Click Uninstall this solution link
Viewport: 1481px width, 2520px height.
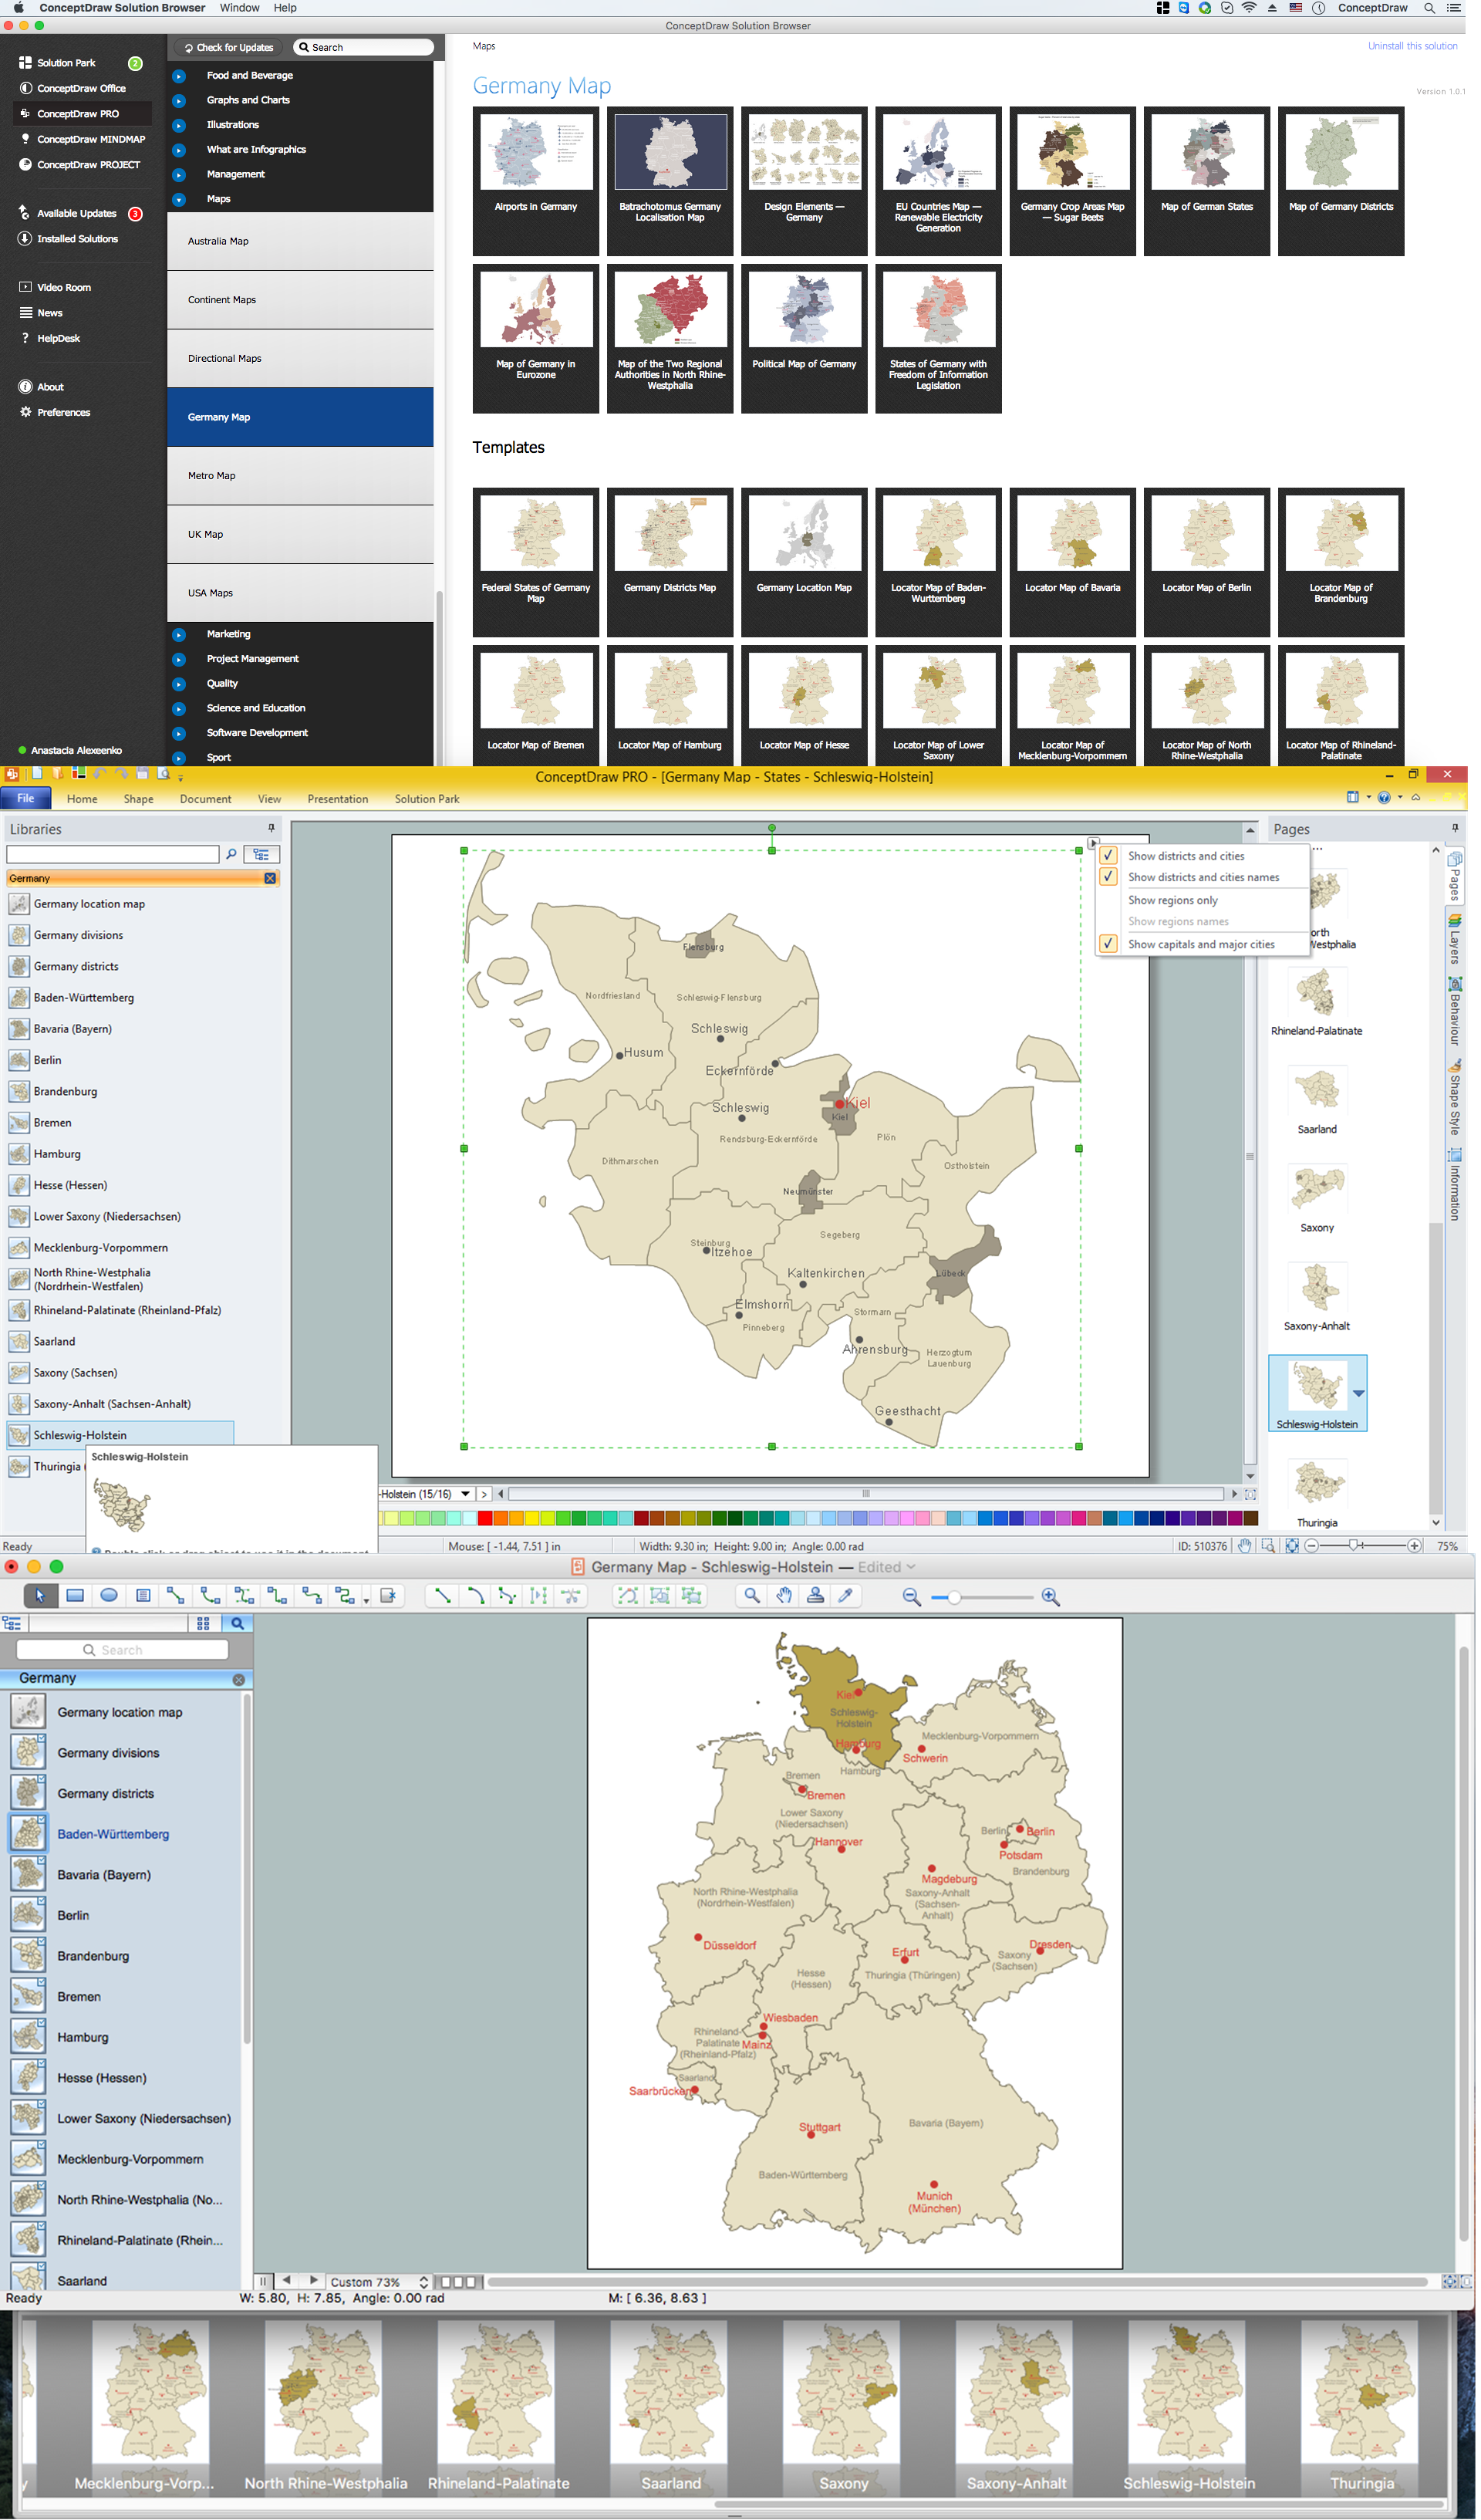[1412, 46]
